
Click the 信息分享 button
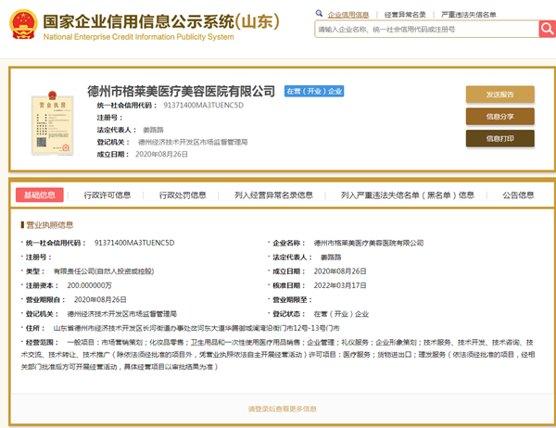pyautogui.click(x=500, y=117)
